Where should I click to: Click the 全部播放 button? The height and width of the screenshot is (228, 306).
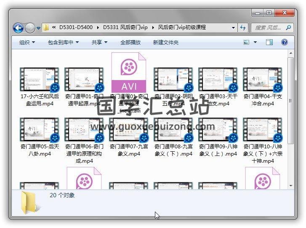pyautogui.click(x=130, y=42)
